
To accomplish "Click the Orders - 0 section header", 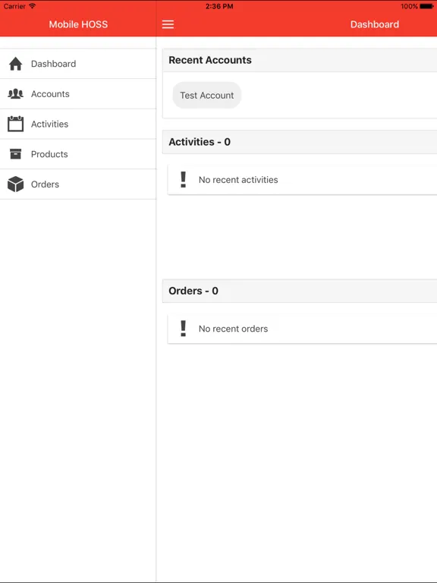I will [300, 291].
